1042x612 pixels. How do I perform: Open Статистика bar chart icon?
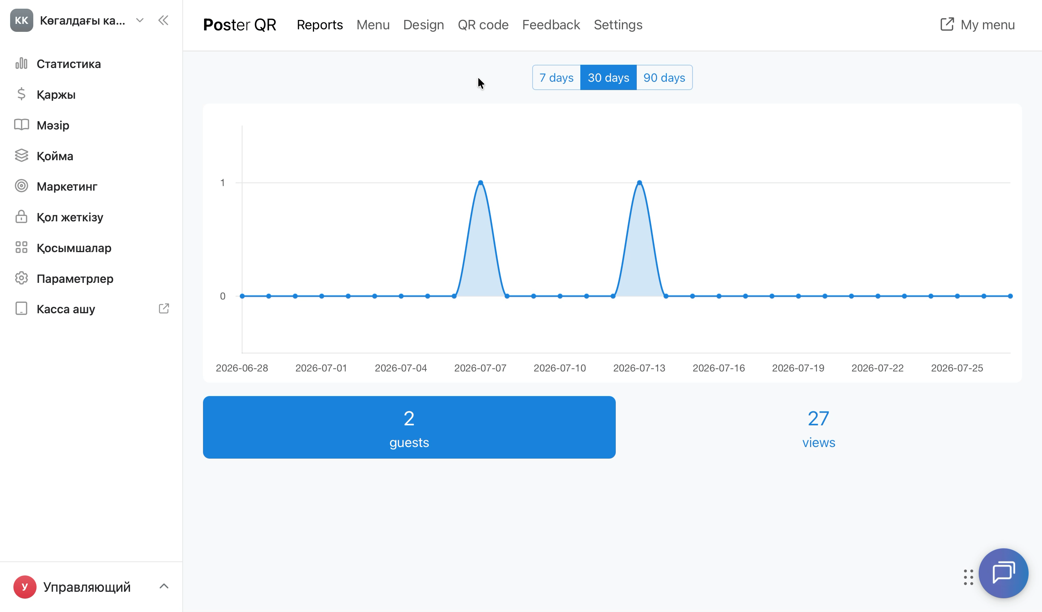(21, 64)
